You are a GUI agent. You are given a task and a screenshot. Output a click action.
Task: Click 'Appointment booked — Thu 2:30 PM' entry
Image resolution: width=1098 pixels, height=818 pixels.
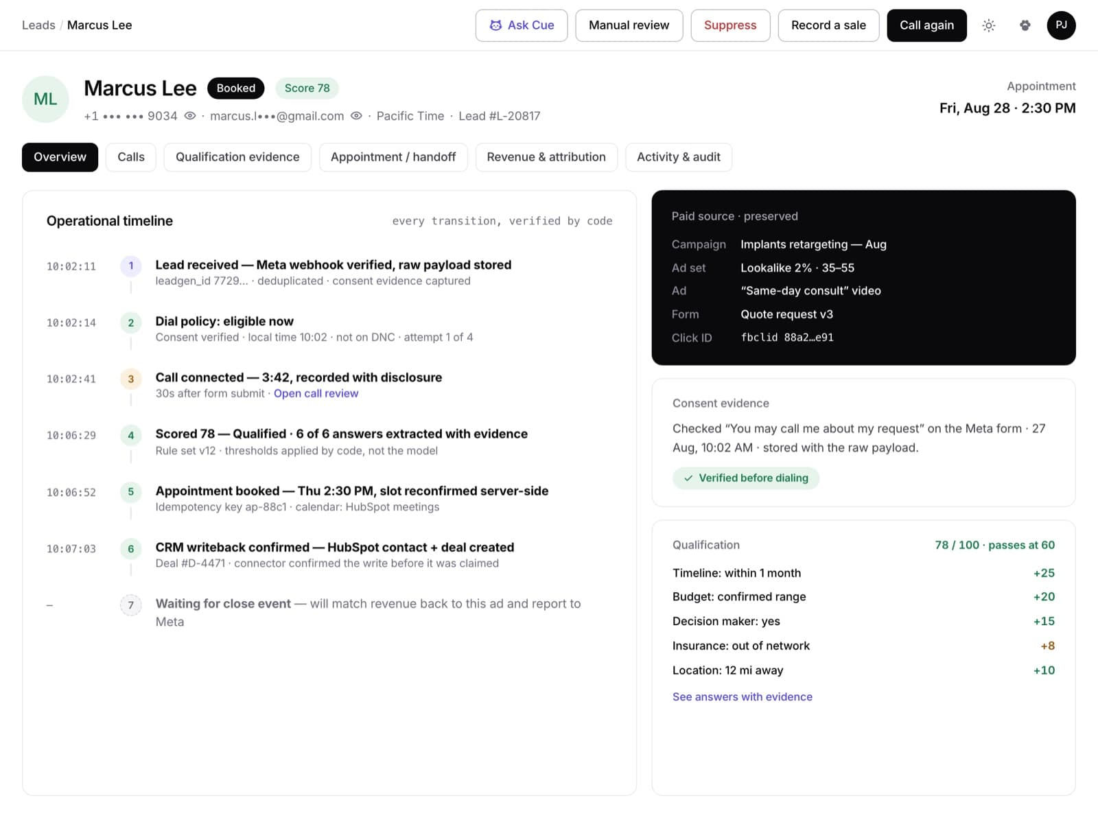352,491
